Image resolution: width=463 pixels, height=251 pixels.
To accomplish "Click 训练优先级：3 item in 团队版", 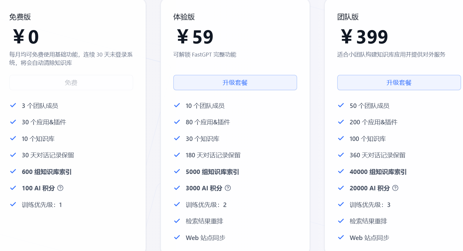I will point(370,205).
